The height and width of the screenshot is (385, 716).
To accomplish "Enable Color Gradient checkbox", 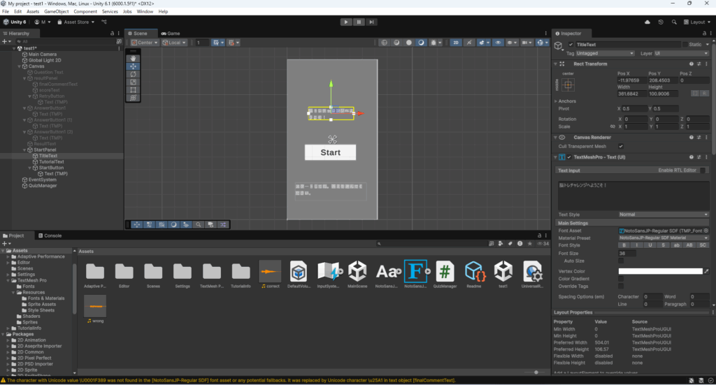I will tap(621, 279).
